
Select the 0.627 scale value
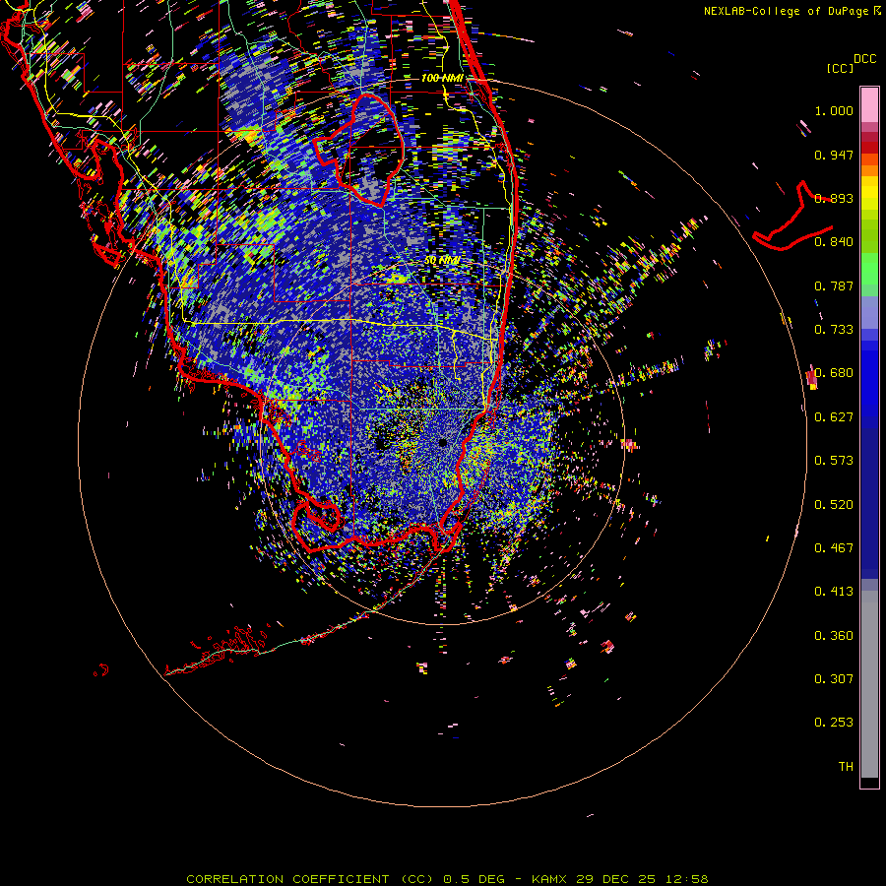click(834, 417)
